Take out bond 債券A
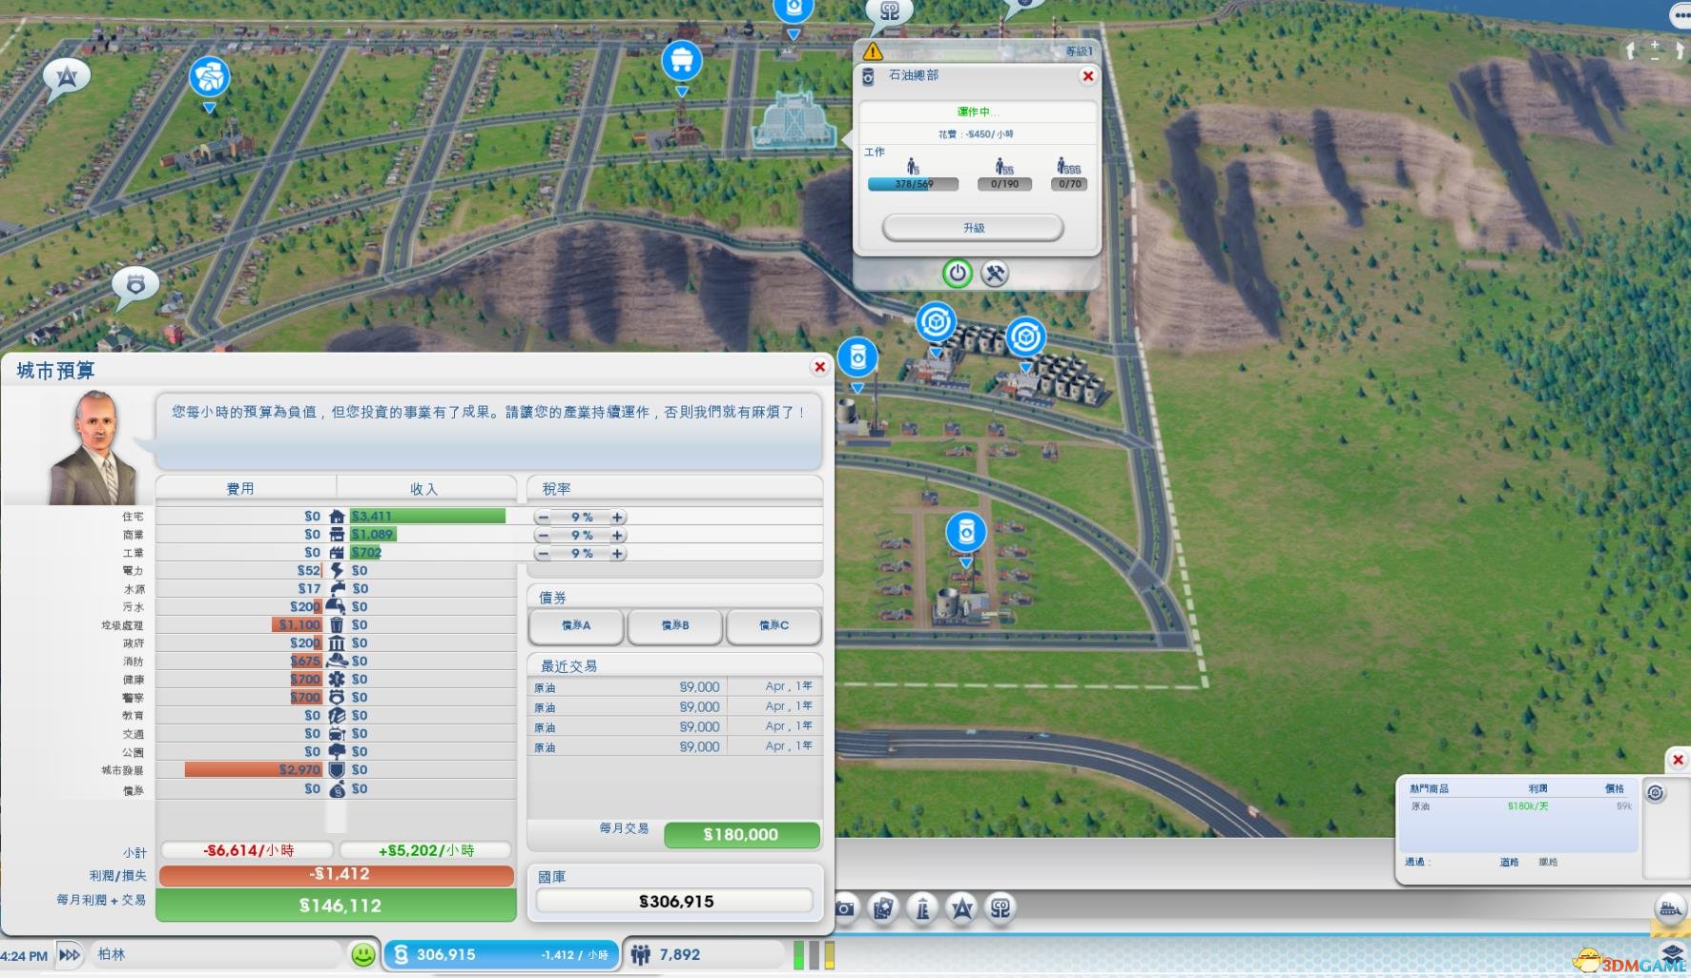This screenshot has height=978, width=1691. coord(576,626)
